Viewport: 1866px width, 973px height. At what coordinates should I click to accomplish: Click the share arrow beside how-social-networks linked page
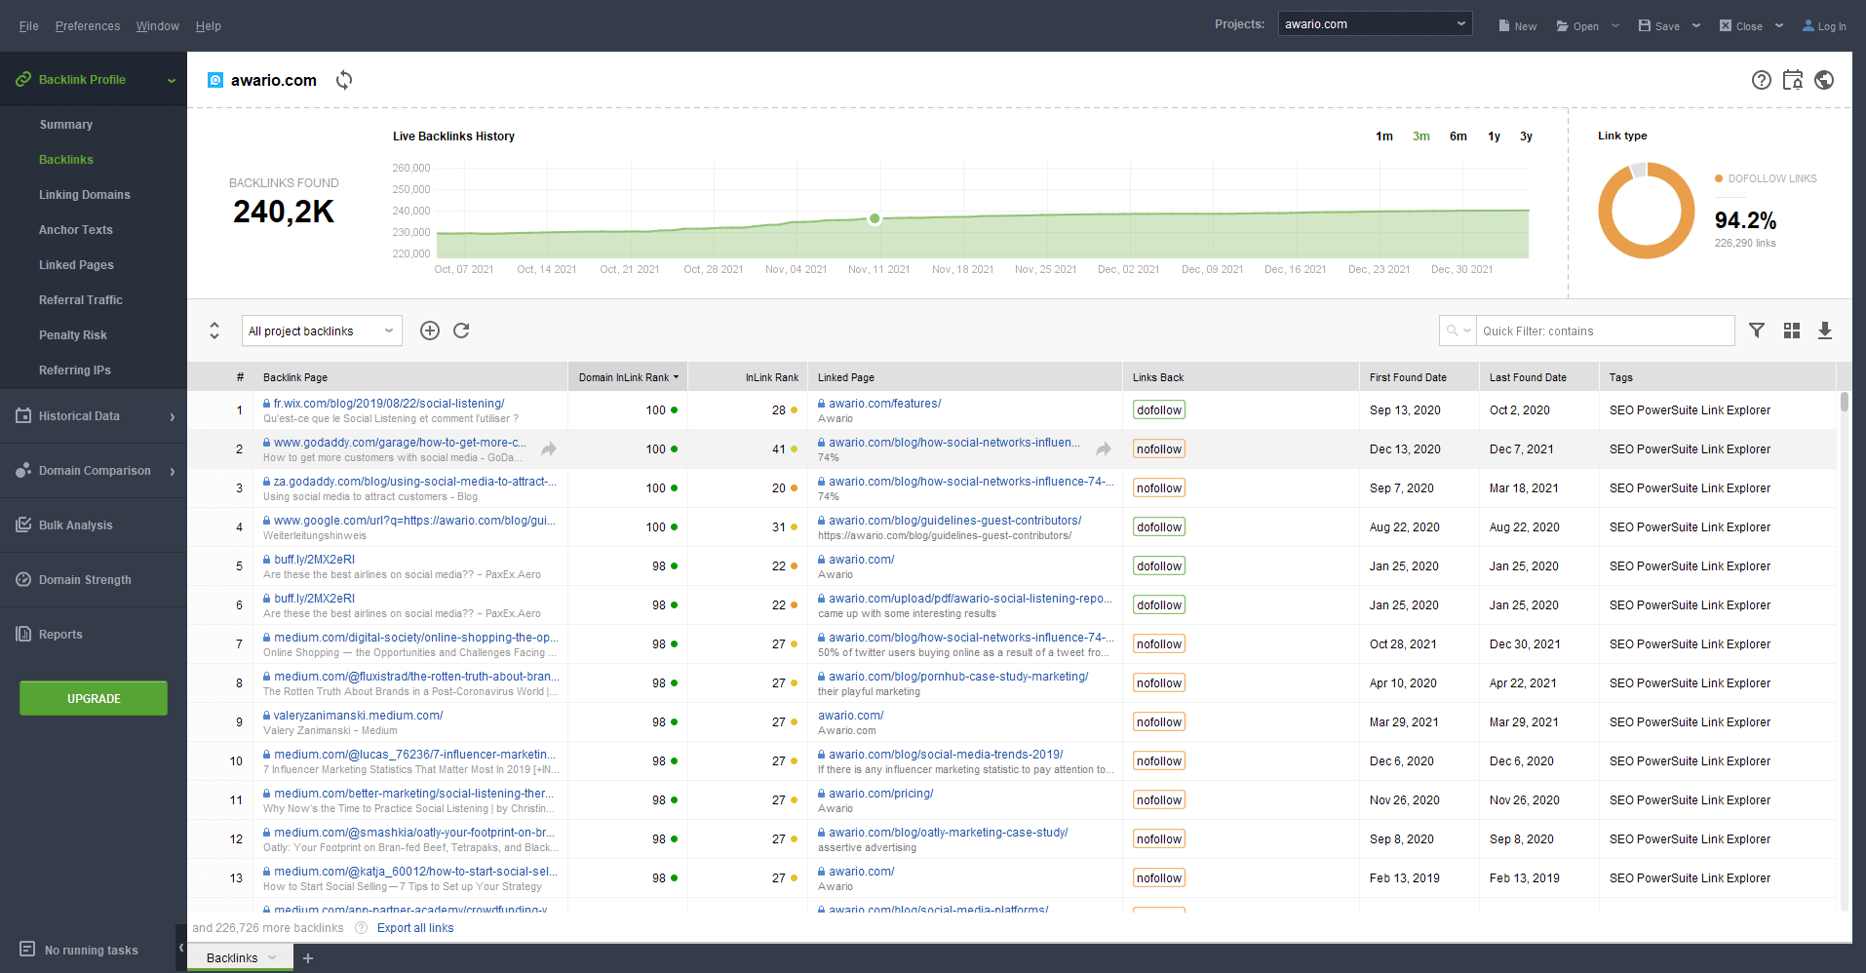click(x=1104, y=448)
